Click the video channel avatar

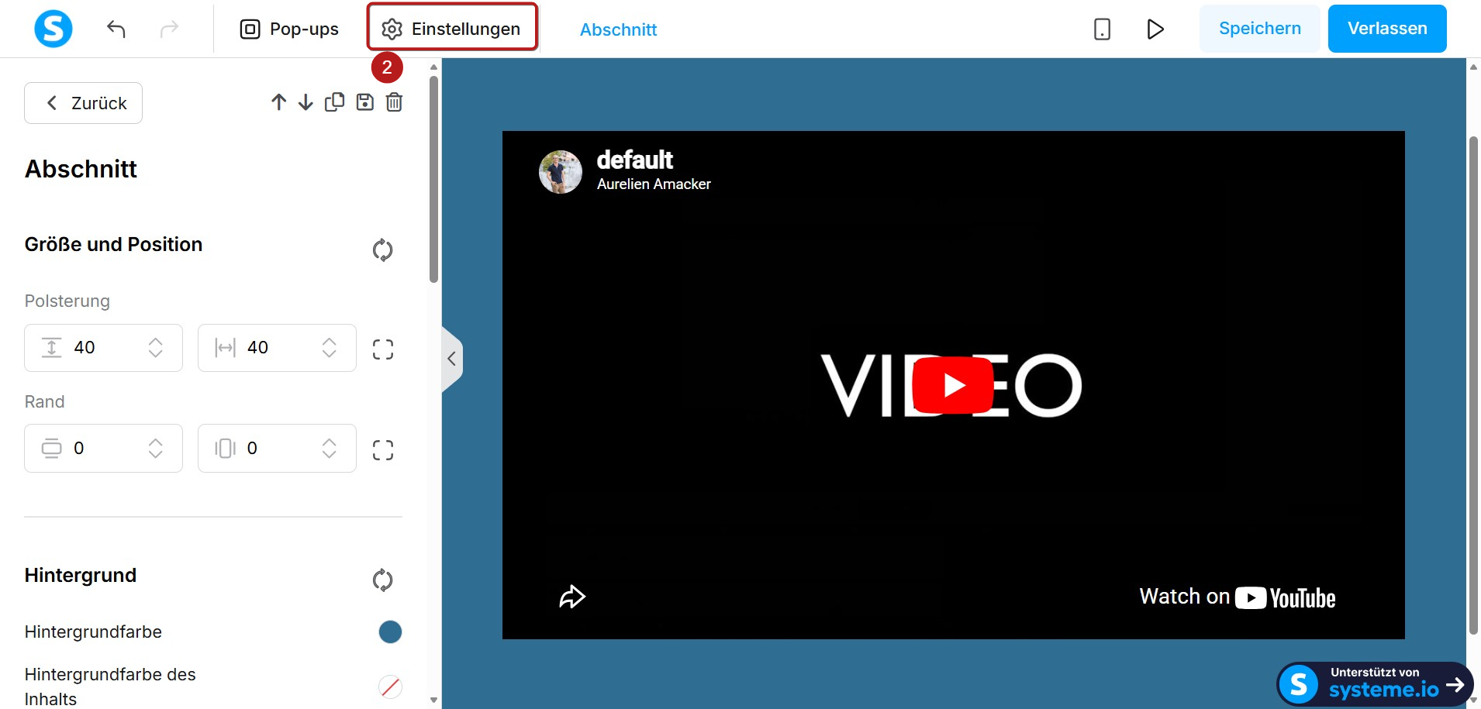pos(561,172)
